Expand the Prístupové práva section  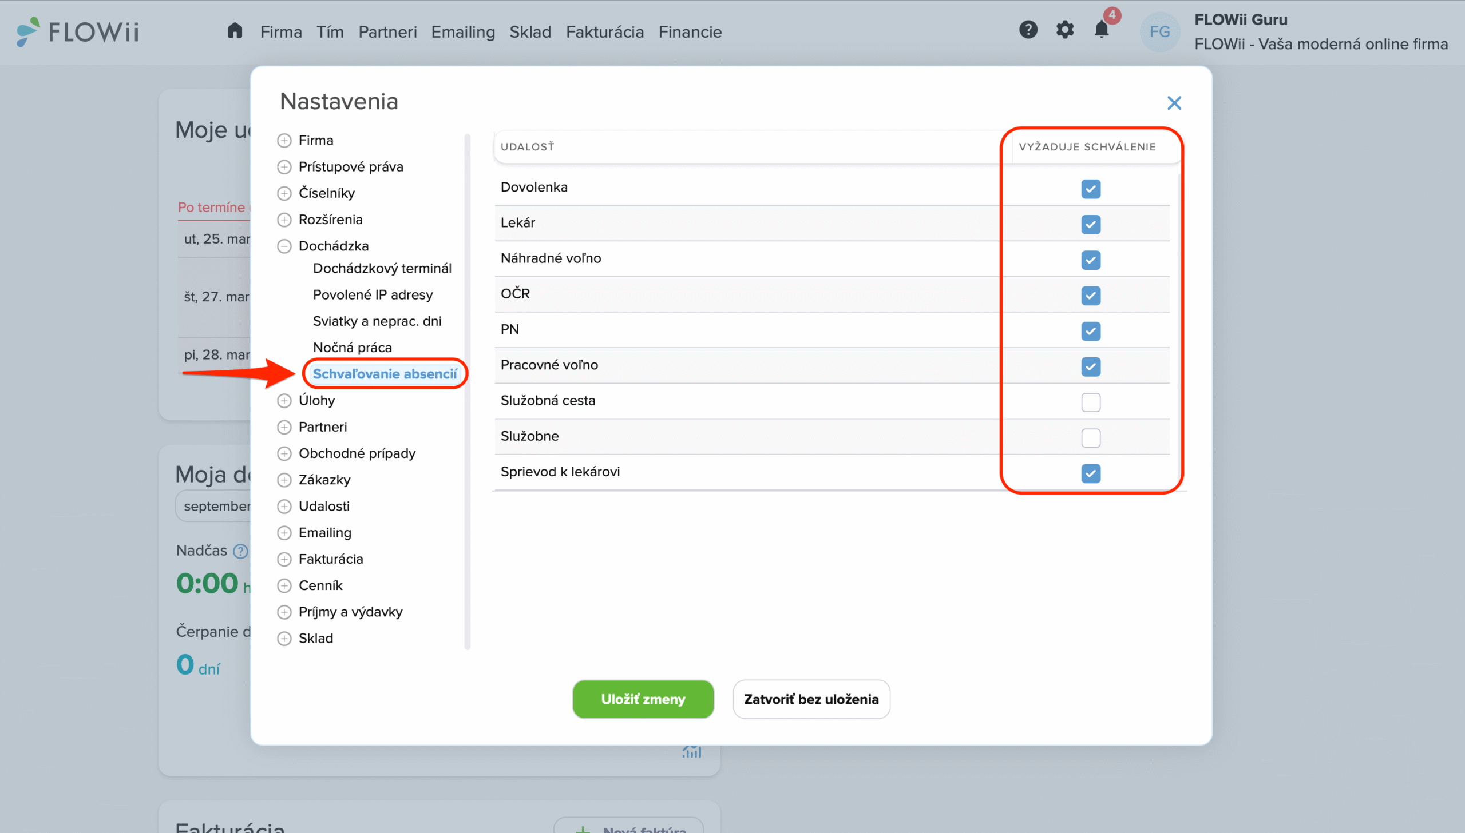pyautogui.click(x=284, y=167)
